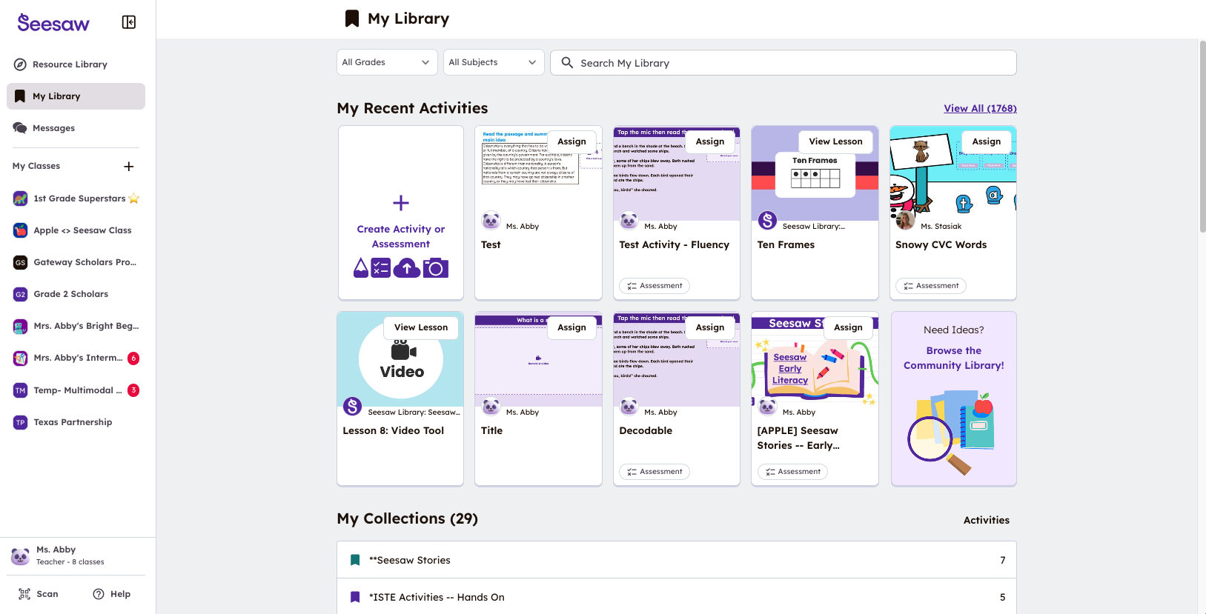The image size is (1206, 614).
Task: Open **Seesaw Stories collection
Action: 677,560
